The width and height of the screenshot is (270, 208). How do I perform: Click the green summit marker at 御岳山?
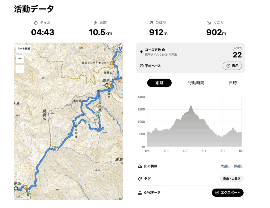[106, 85]
